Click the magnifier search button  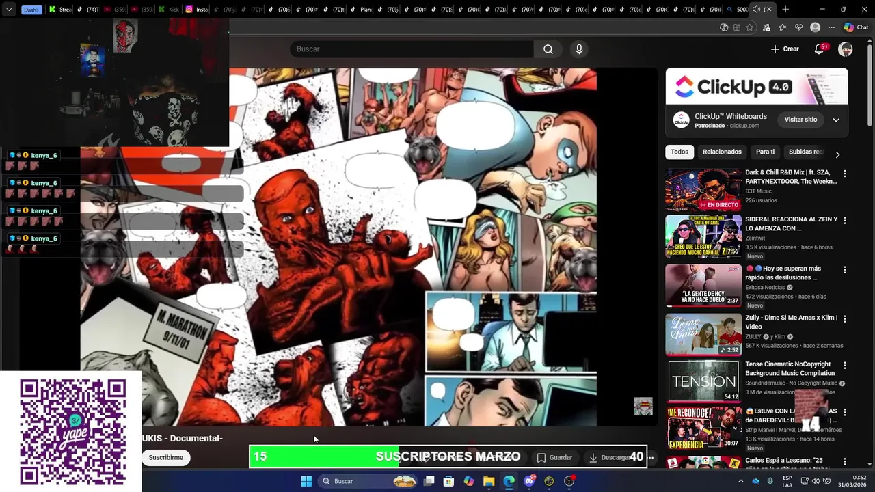[548, 49]
